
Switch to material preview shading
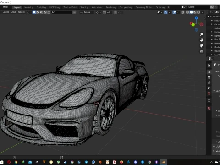[195, 12]
